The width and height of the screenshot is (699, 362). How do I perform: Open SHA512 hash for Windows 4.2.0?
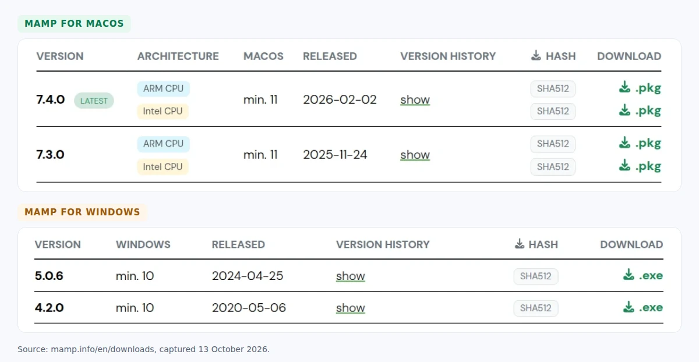[x=536, y=308]
